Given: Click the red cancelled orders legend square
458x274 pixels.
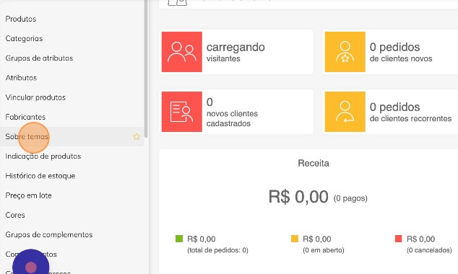Looking at the screenshot, I should 399,239.
